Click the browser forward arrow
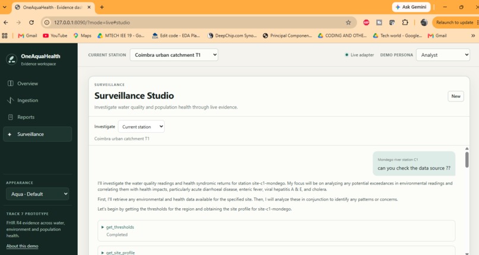This screenshot has height=255, width=479. coord(18,23)
